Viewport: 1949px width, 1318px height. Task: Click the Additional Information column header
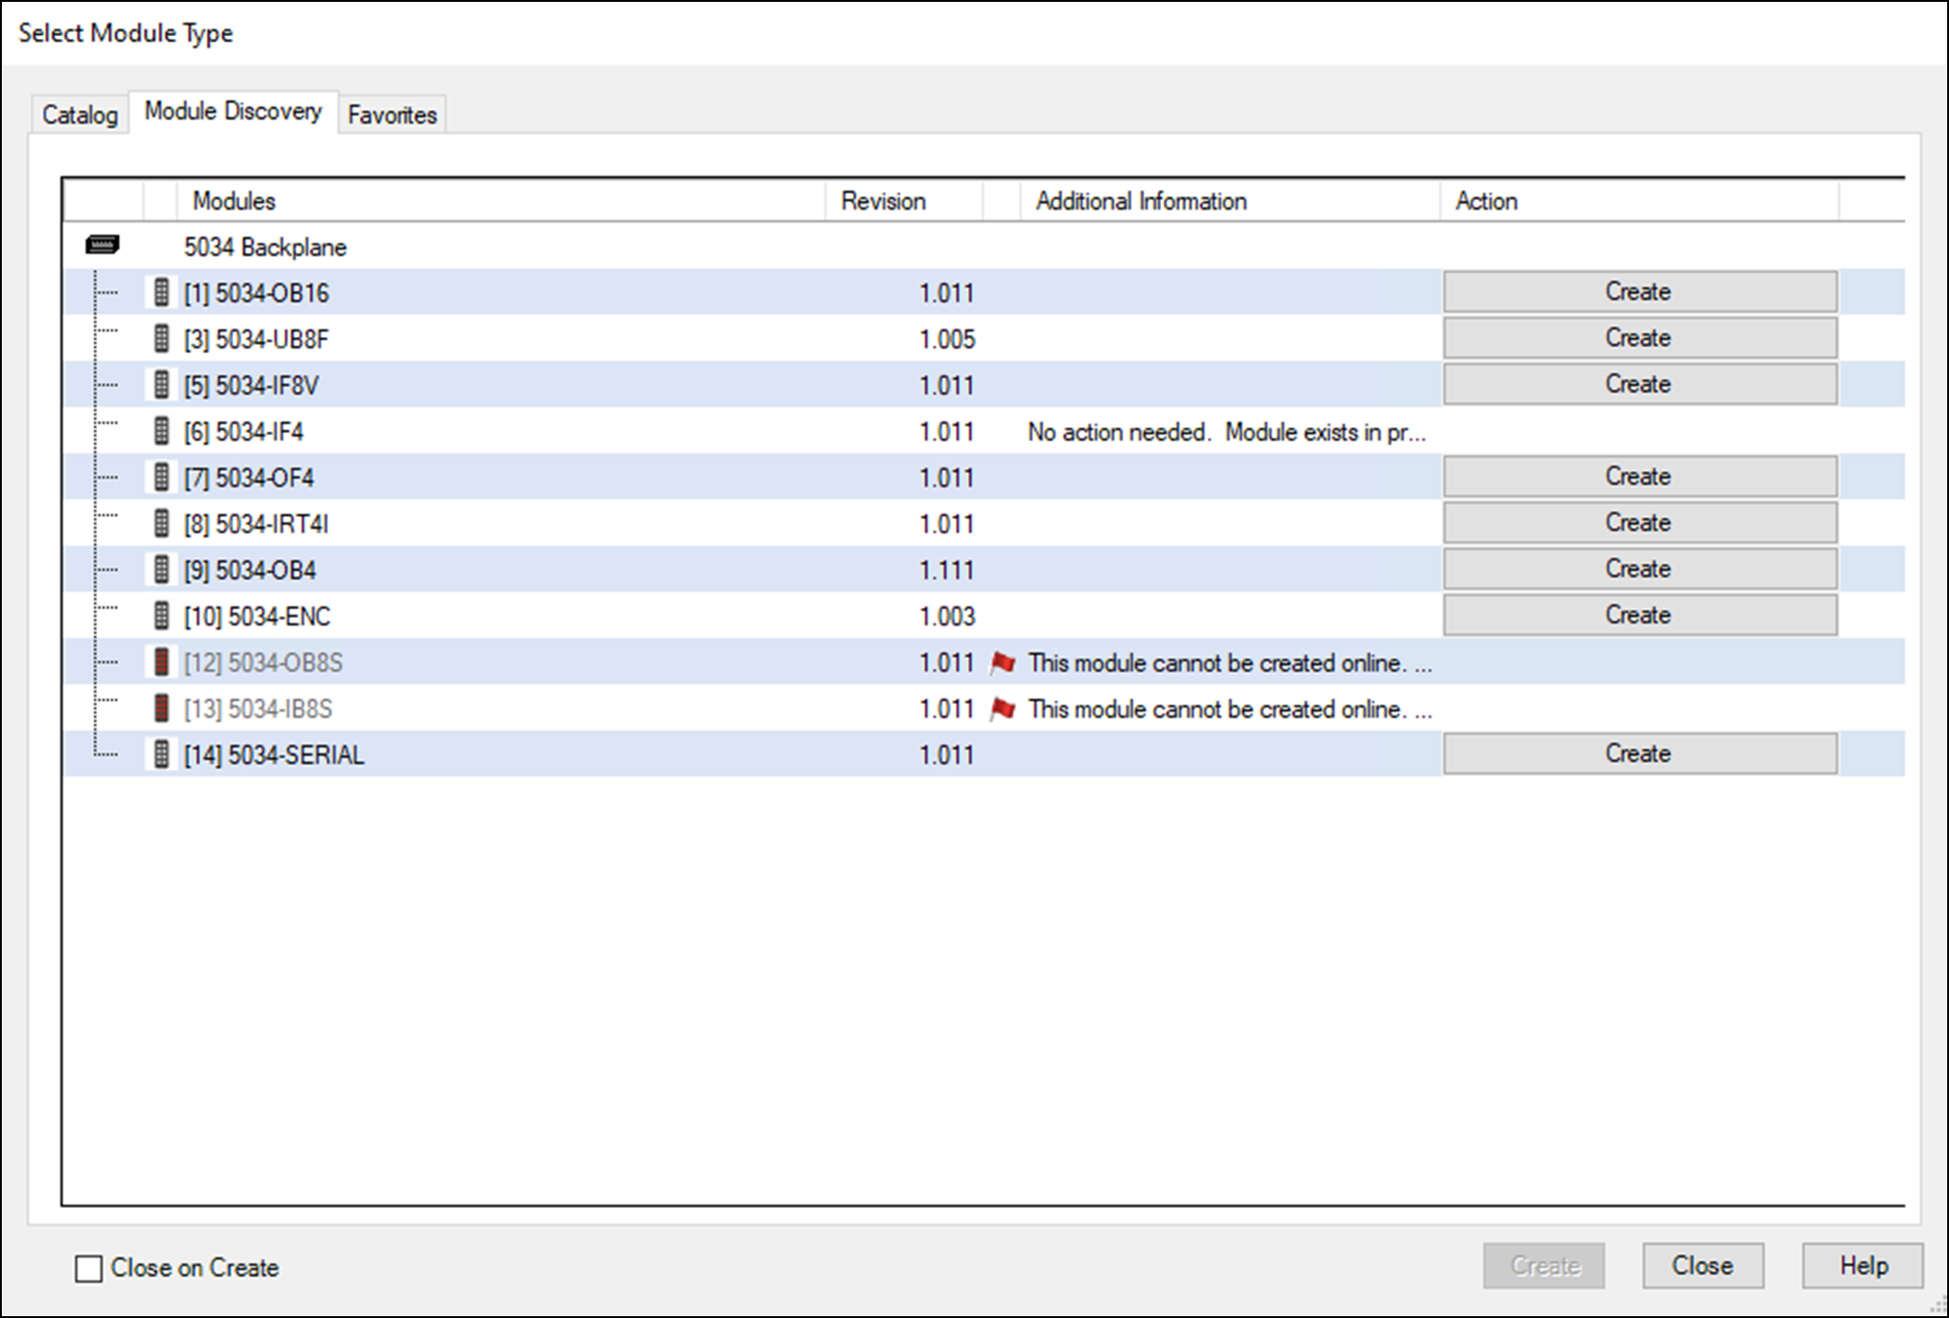pos(1229,201)
